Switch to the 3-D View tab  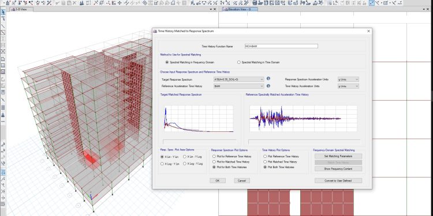tap(21, 9)
